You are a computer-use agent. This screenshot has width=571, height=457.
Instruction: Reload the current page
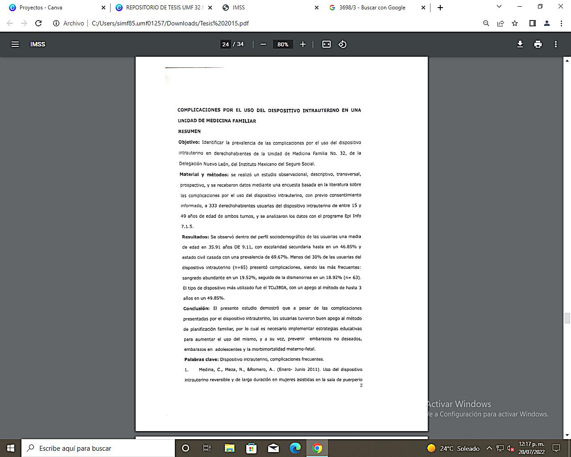point(38,23)
